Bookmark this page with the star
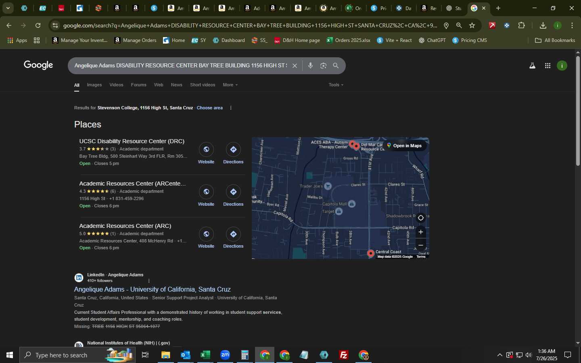581x363 pixels. coord(472,25)
